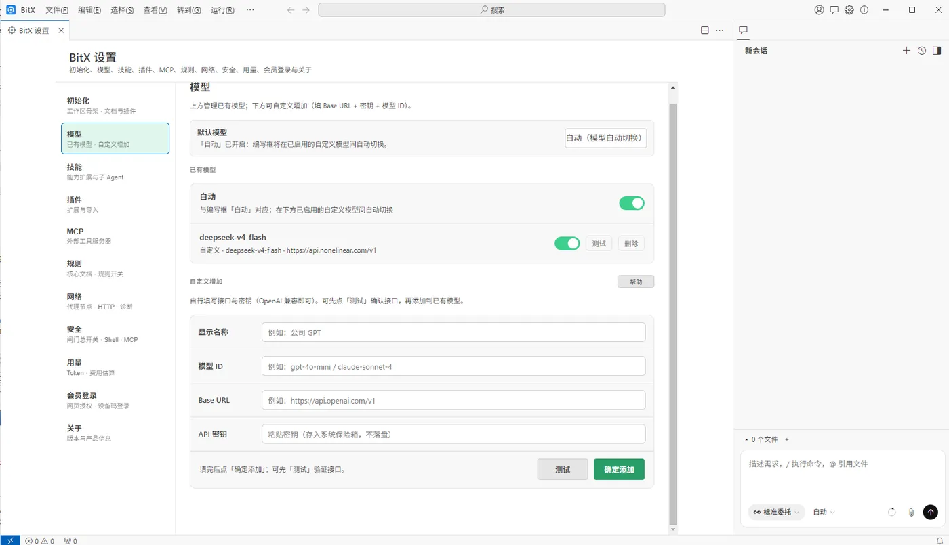The width and height of the screenshot is (949, 545).
Task: Disable the 自动 model toggle
Action: pyautogui.click(x=632, y=203)
